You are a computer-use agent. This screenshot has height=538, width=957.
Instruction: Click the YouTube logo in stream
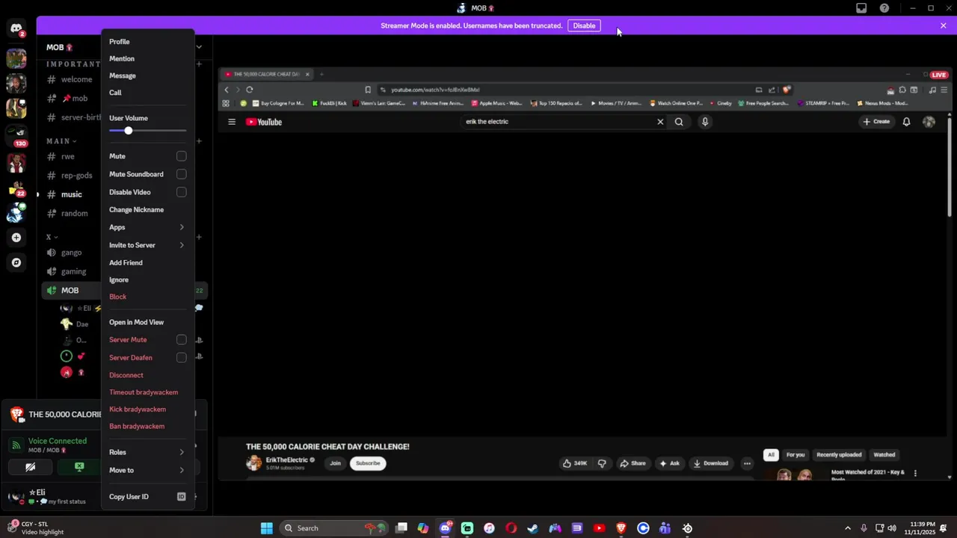pyautogui.click(x=264, y=122)
